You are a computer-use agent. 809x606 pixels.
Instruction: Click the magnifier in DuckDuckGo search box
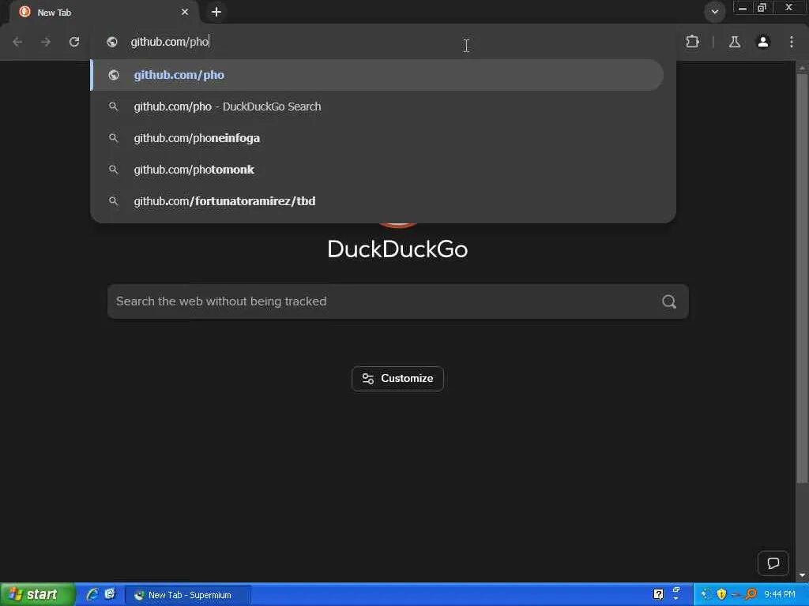tap(669, 301)
